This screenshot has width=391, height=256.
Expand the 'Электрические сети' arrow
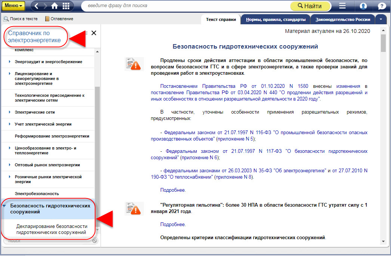click(x=10, y=112)
